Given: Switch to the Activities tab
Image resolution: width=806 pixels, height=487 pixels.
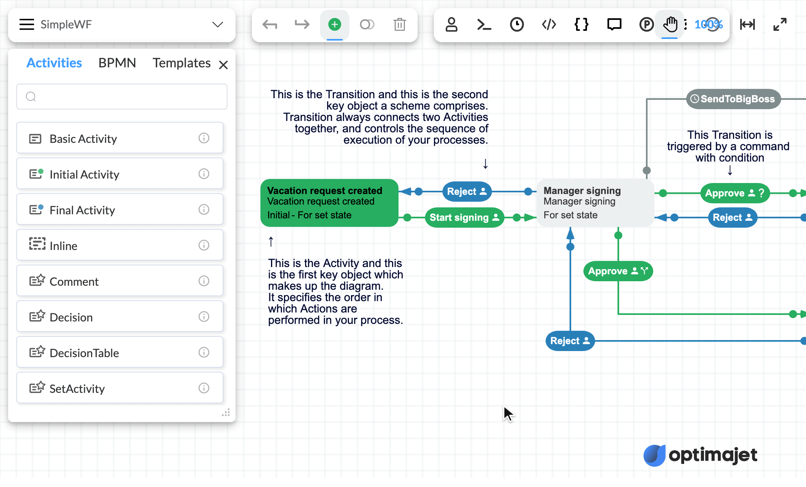Looking at the screenshot, I should tap(54, 63).
